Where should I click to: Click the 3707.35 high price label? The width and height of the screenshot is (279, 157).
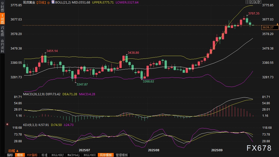coord(254,13)
